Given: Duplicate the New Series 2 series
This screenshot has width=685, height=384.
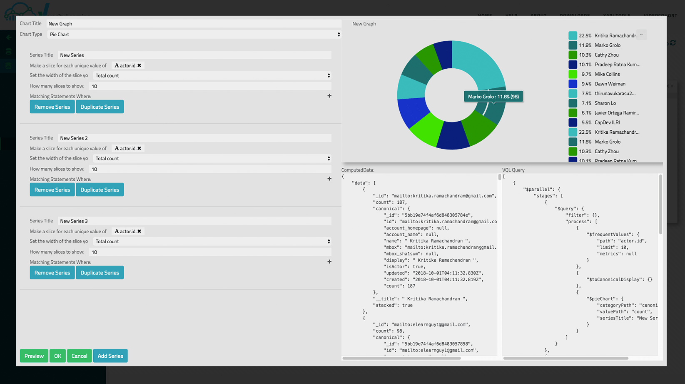Looking at the screenshot, I should tap(100, 190).
